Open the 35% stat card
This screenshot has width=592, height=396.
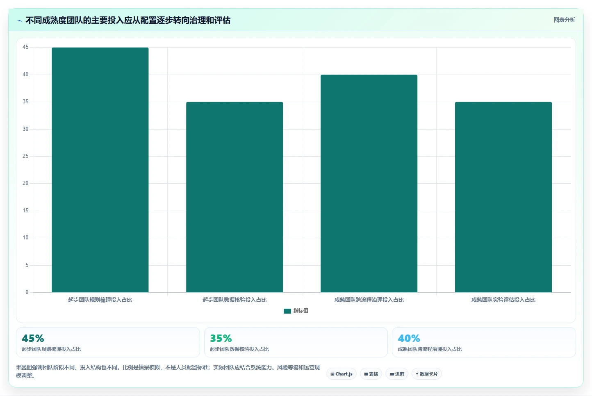[296, 342]
